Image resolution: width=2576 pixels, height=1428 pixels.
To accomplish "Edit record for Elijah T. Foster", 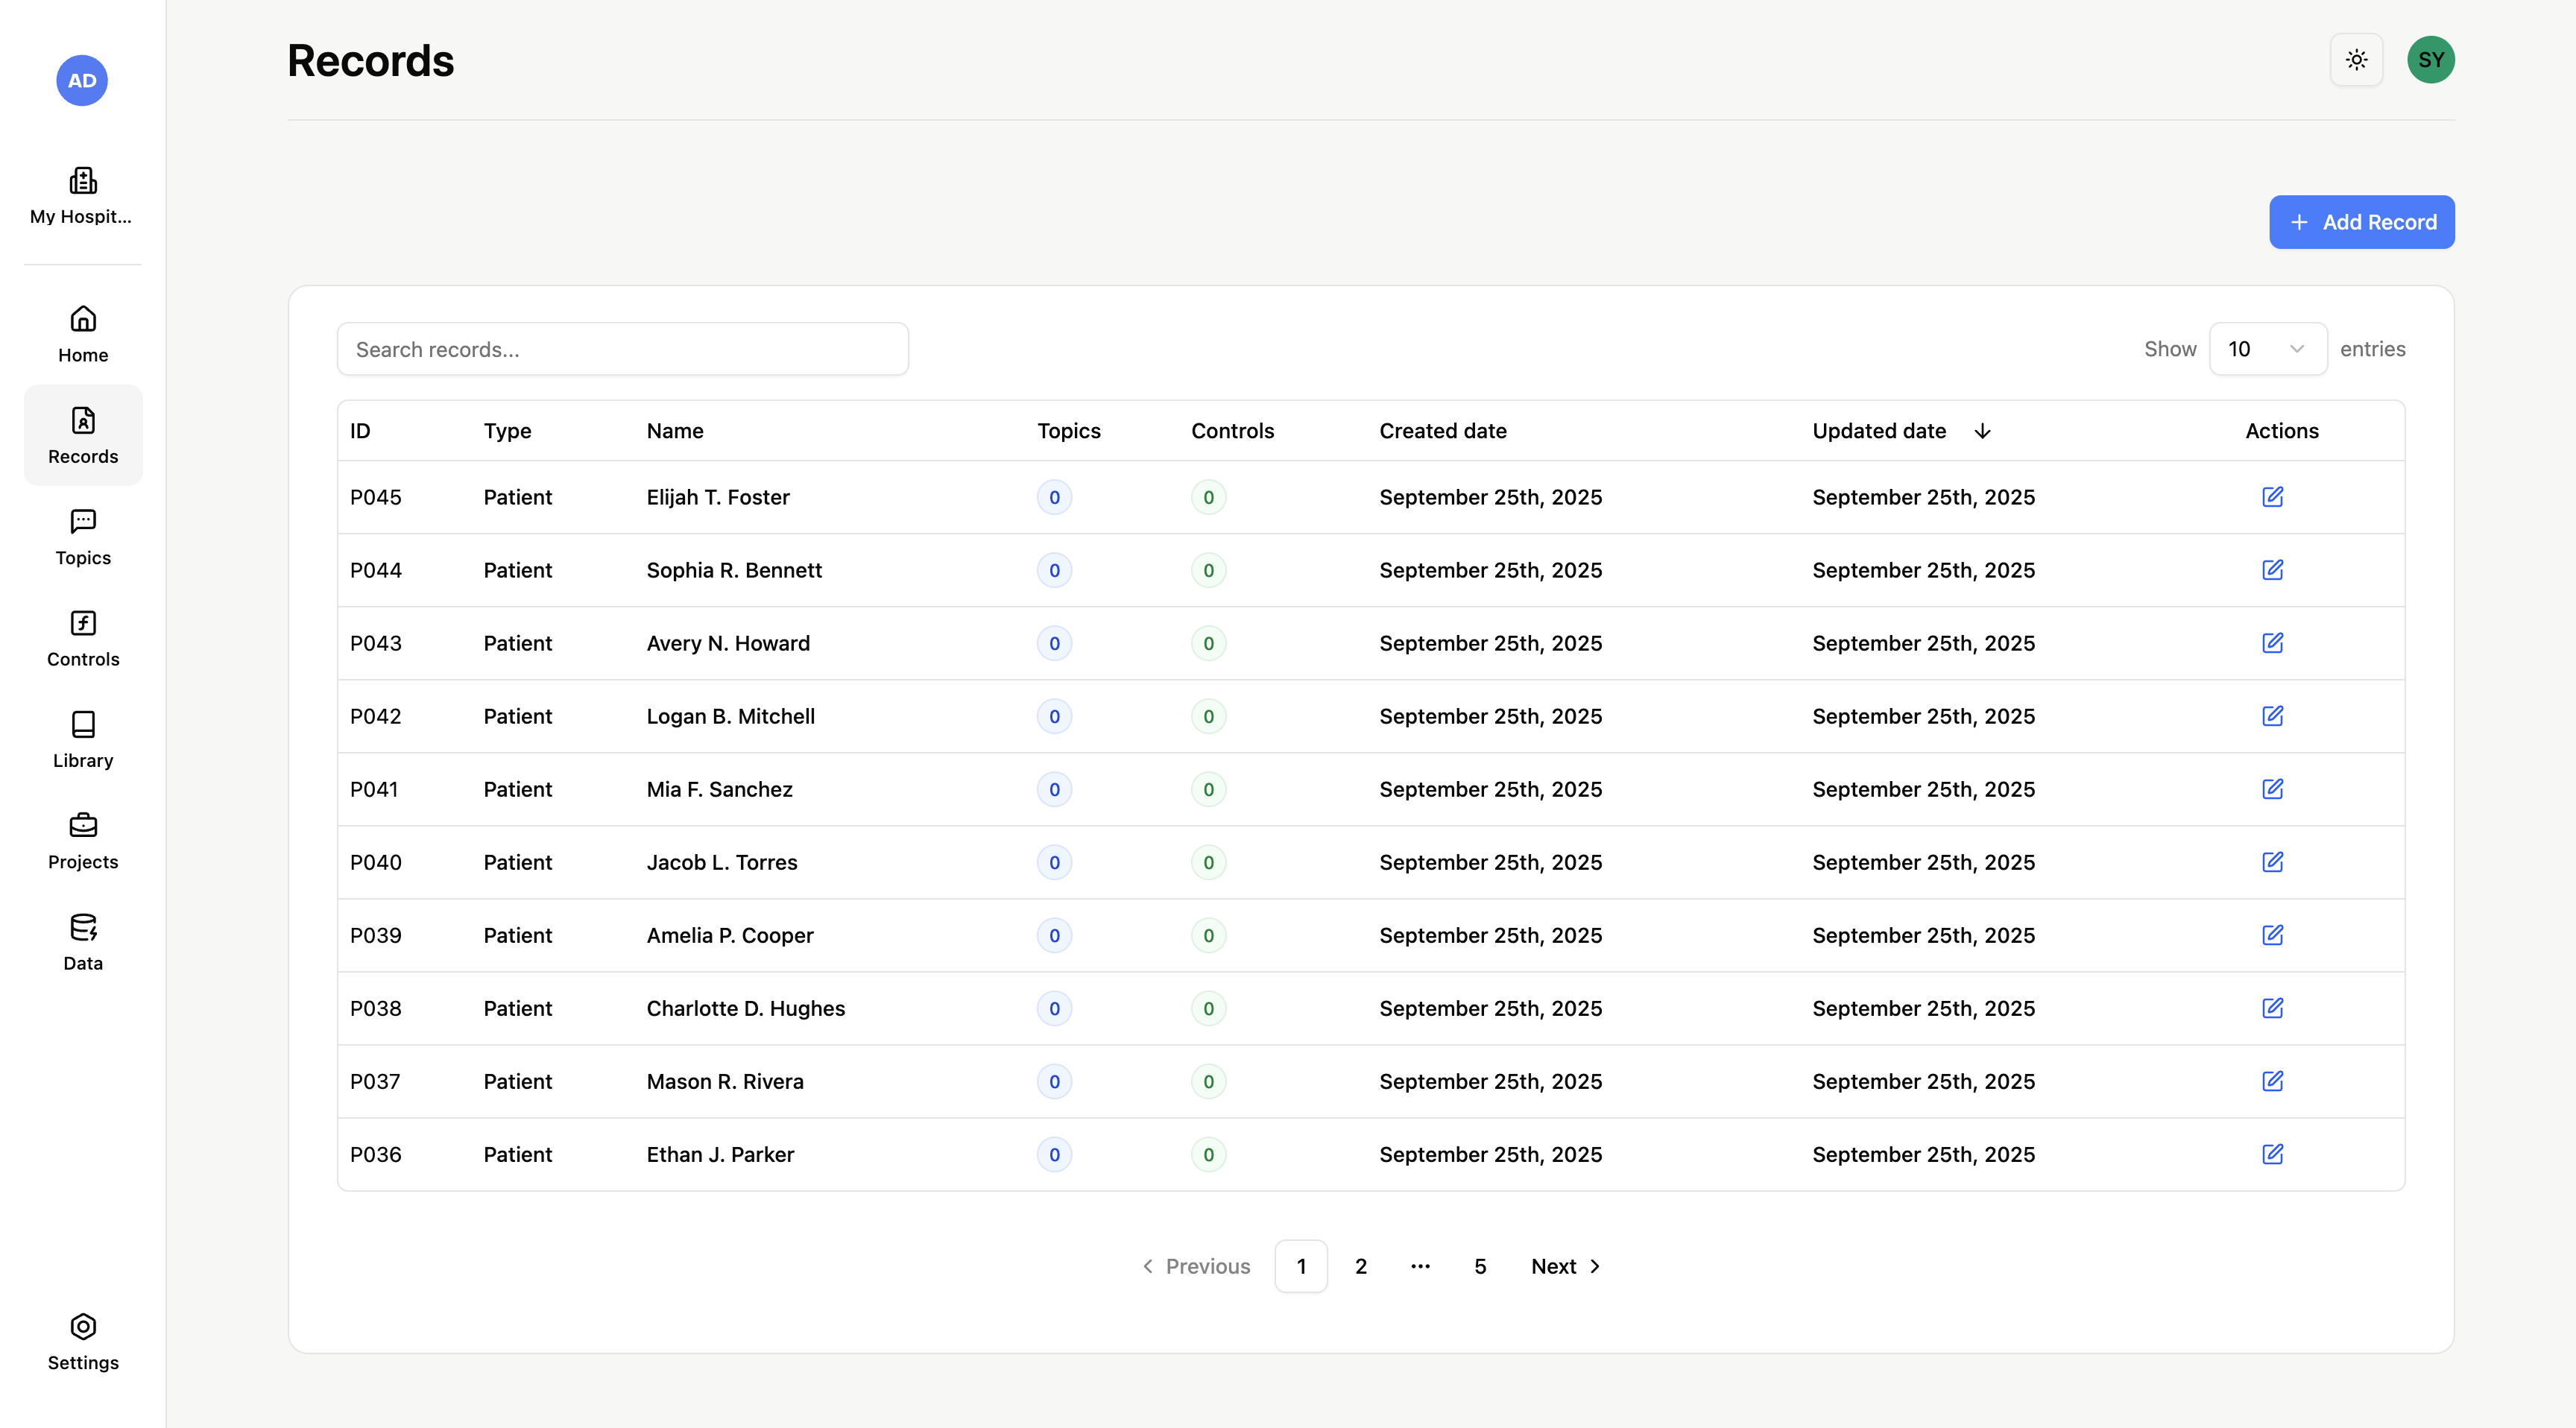I will [2272, 497].
